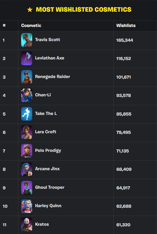Open the Travis Scott name link
Viewport: 157px width, 234px height.
coord(48,39)
